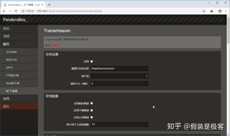The image size is (230, 136).
Task: Toggle the 启用上传限速 checkbox
Action: [92, 117]
